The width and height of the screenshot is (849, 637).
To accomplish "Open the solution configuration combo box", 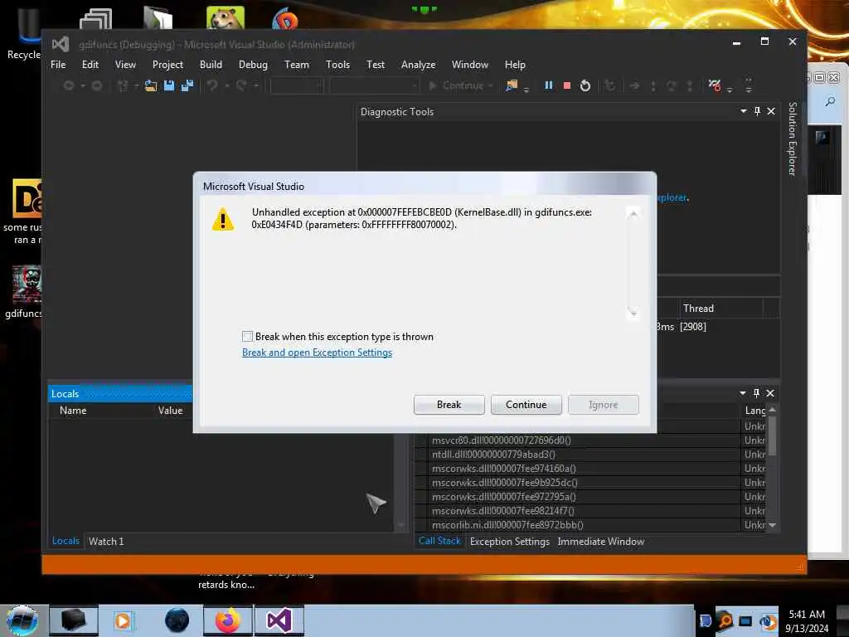I will (x=297, y=85).
